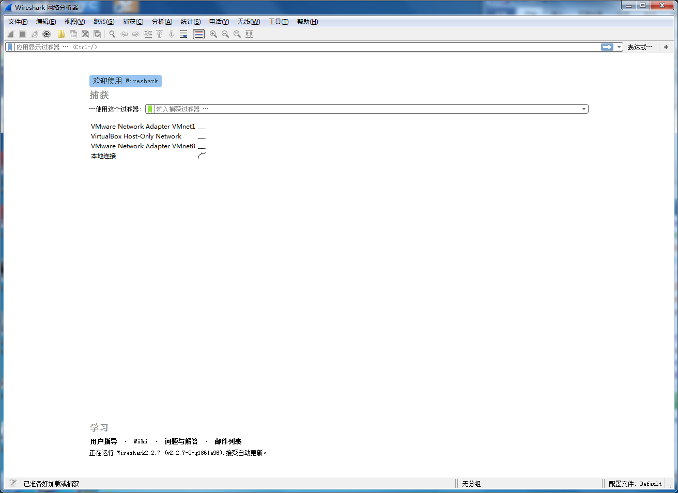The image size is (678, 493).
Task: Open the 问题与解答 link
Action: pos(181,441)
